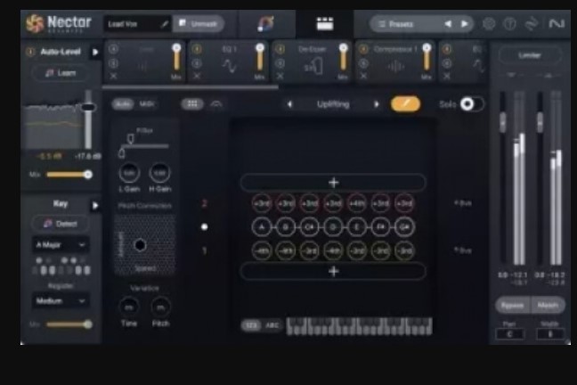Switch note labels to 123
577x385 pixels.
tap(251, 325)
